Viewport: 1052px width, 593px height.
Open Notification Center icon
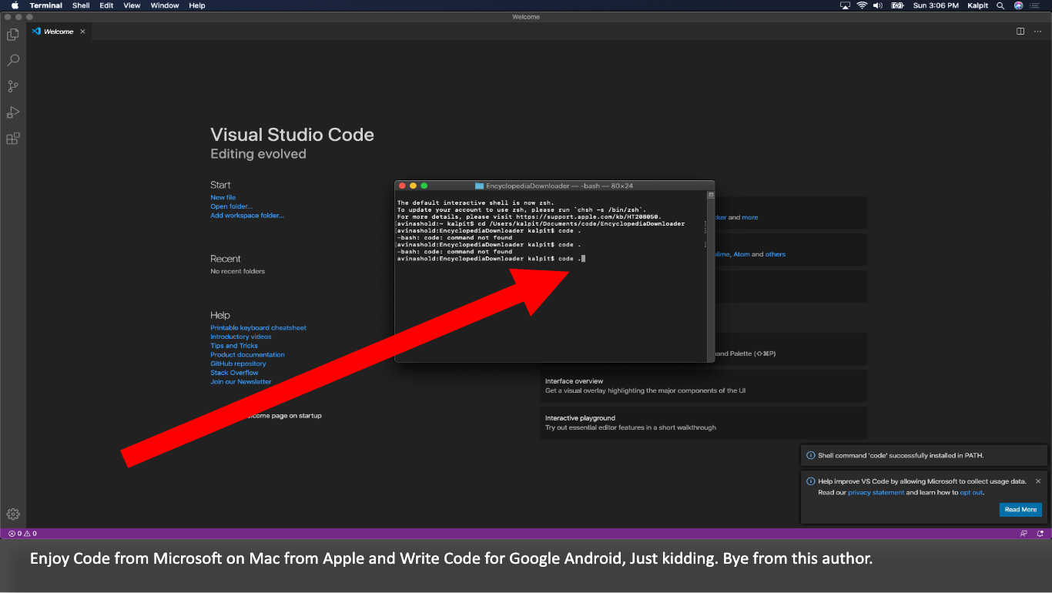[x=1034, y=5]
